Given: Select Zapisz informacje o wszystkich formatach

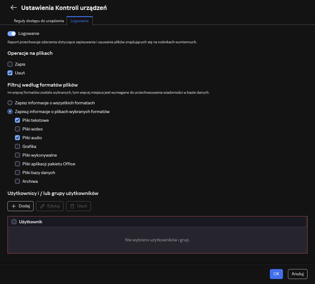Looking at the screenshot, I should point(10,103).
